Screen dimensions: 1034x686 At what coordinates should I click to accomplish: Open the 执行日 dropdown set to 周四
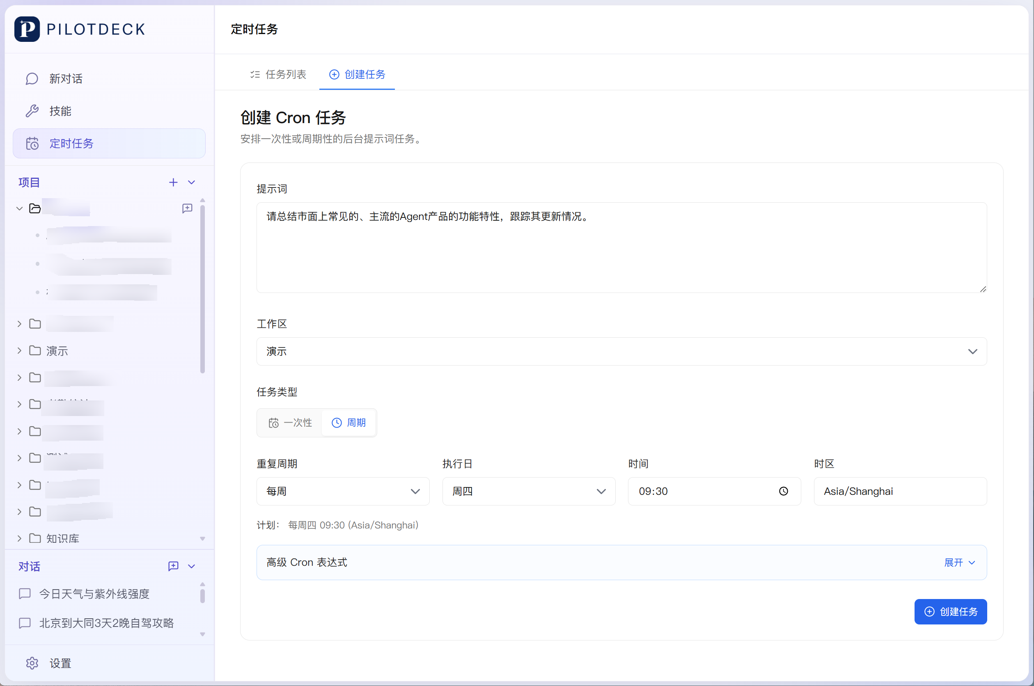click(529, 491)
